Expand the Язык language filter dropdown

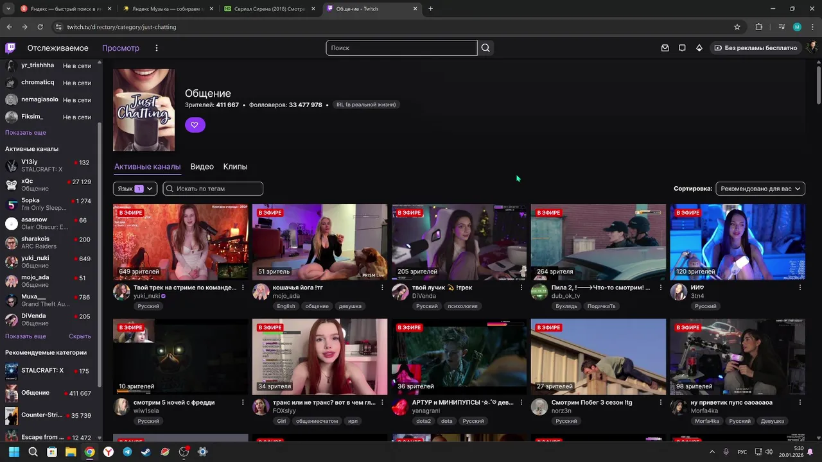pos(135,189)
